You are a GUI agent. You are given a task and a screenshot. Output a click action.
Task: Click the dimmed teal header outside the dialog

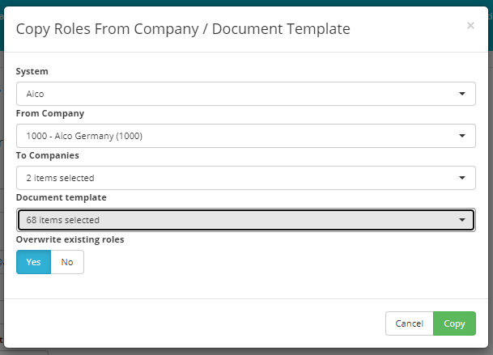pyautogui.click(x=246, y=2)
